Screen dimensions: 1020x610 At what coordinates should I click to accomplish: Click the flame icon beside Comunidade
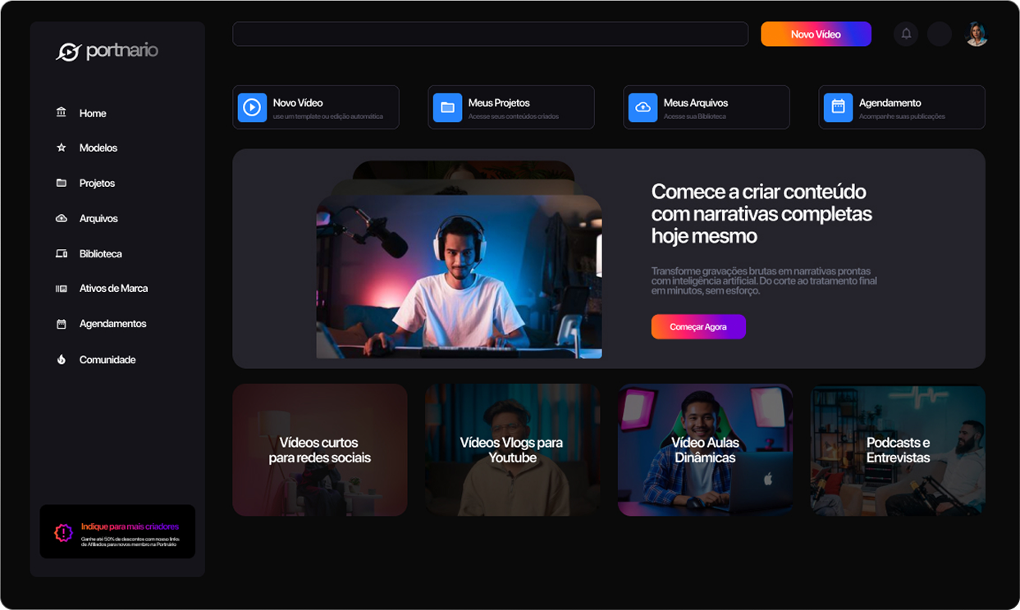tap(62, 360)
